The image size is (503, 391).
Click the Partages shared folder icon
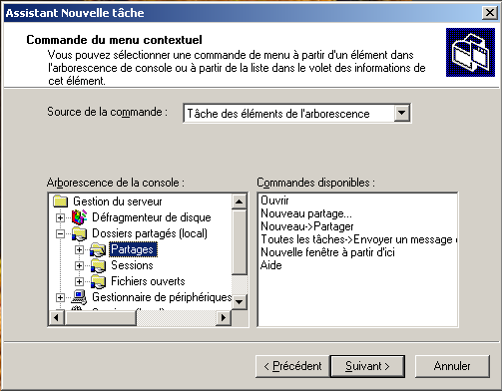click(98, 249)
